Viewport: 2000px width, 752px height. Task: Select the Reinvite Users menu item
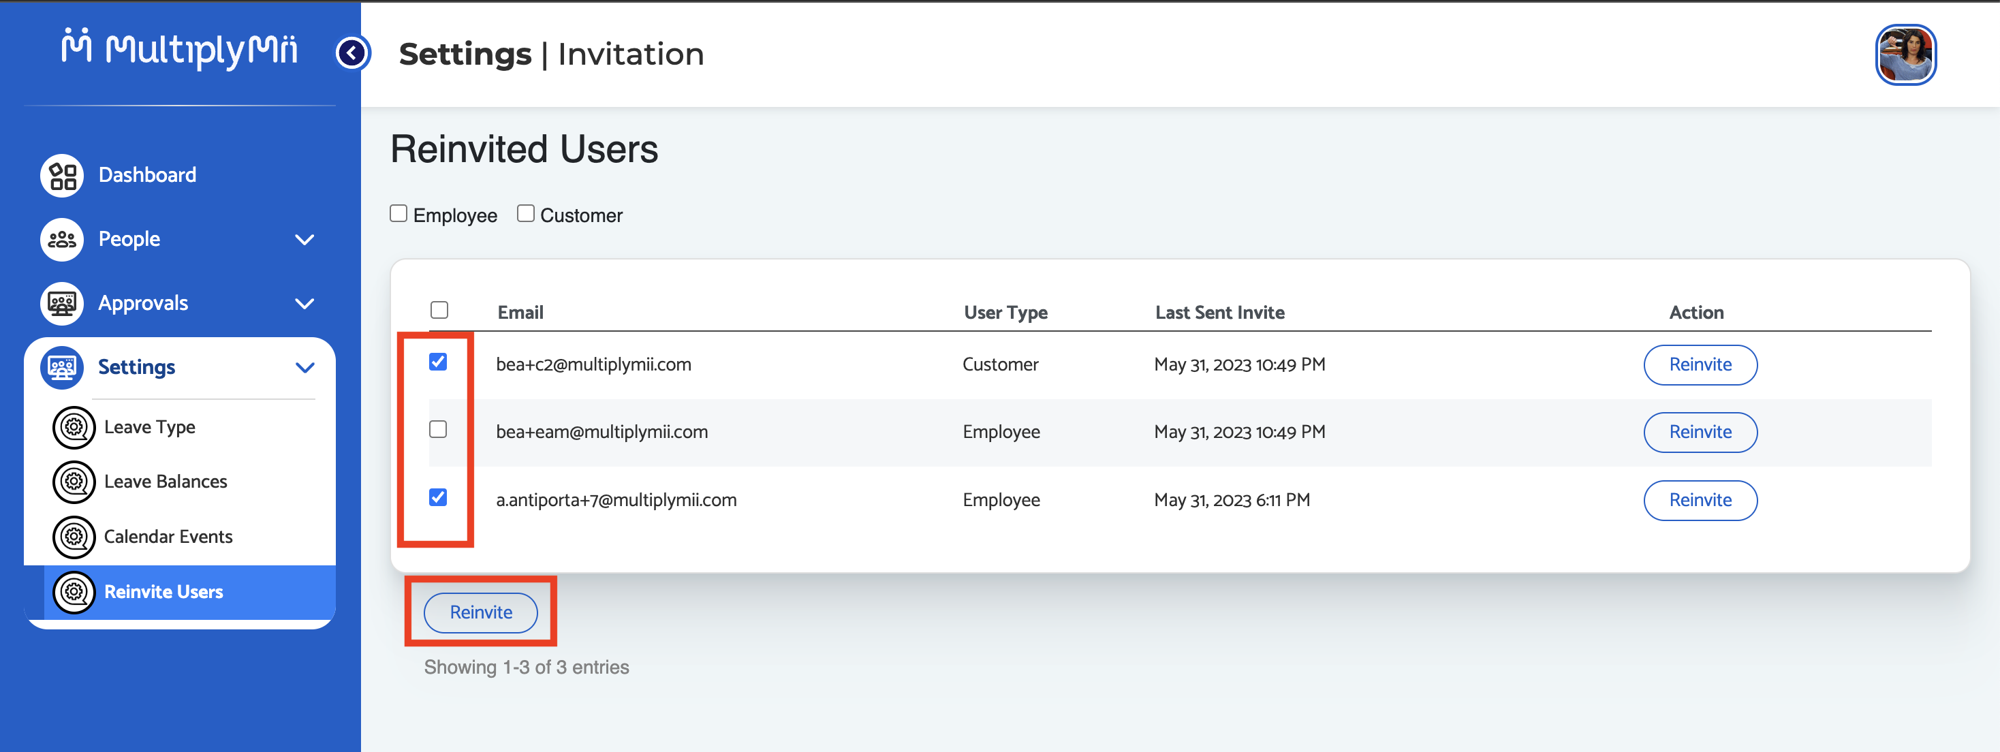pos(163,591)
